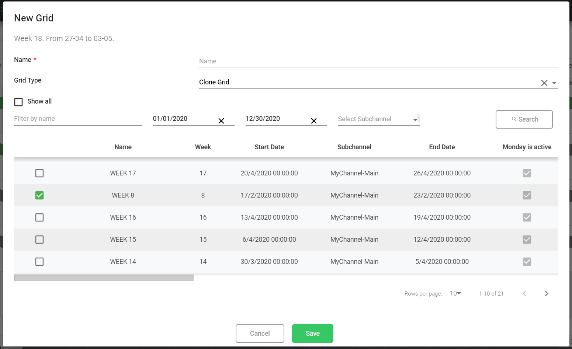The width and height of the screenshot is (572, 349).
Task: Clear the 12/30/2020 end date filter
Action: 314,121
